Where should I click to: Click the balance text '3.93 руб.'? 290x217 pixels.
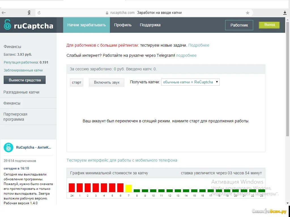click(x=25, y=55)
